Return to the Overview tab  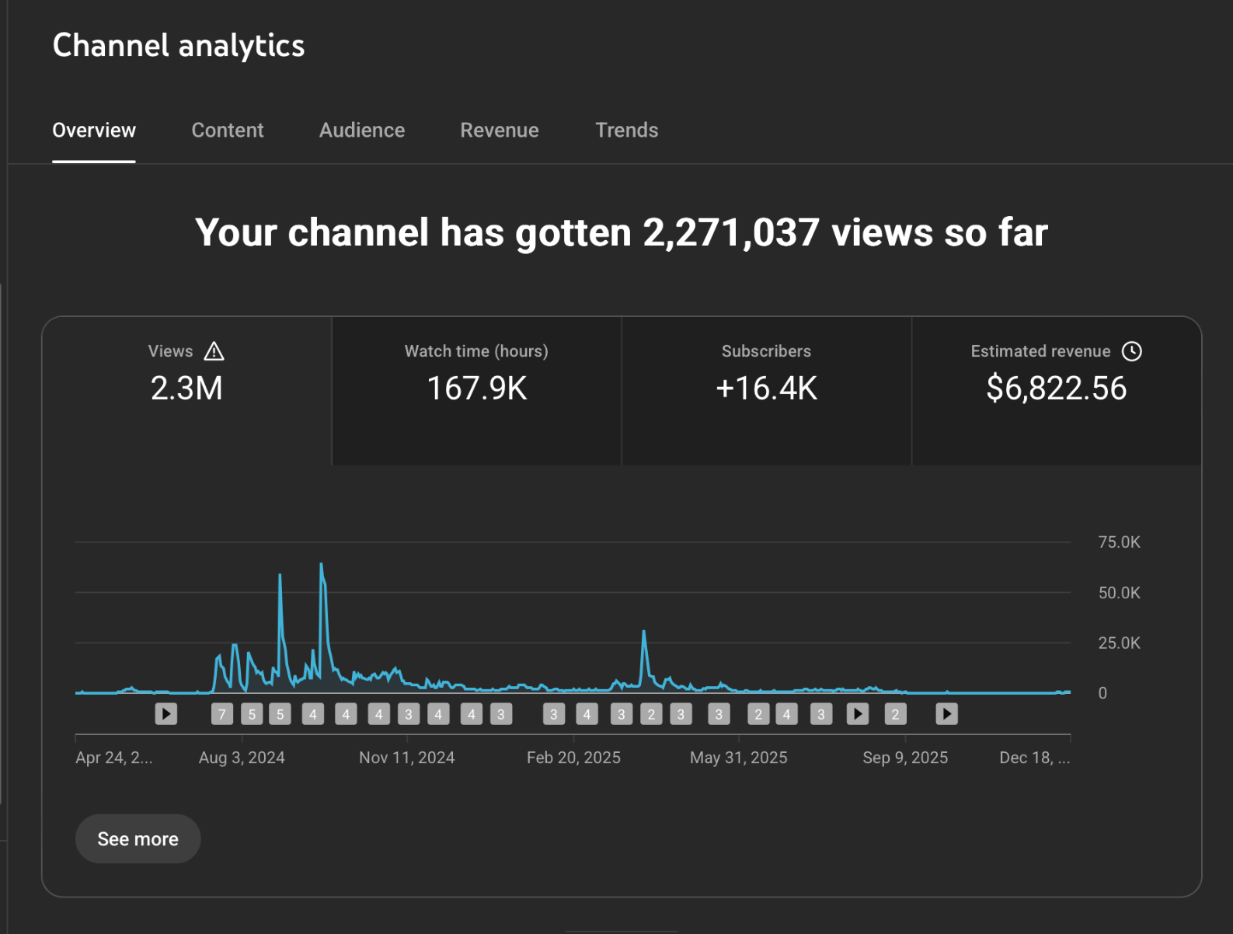(x=94, y=130)
